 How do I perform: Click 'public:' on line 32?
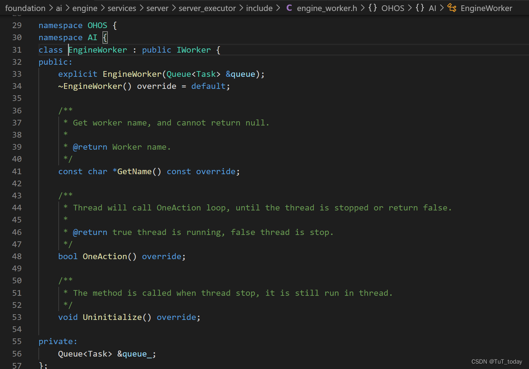(55, 62)
